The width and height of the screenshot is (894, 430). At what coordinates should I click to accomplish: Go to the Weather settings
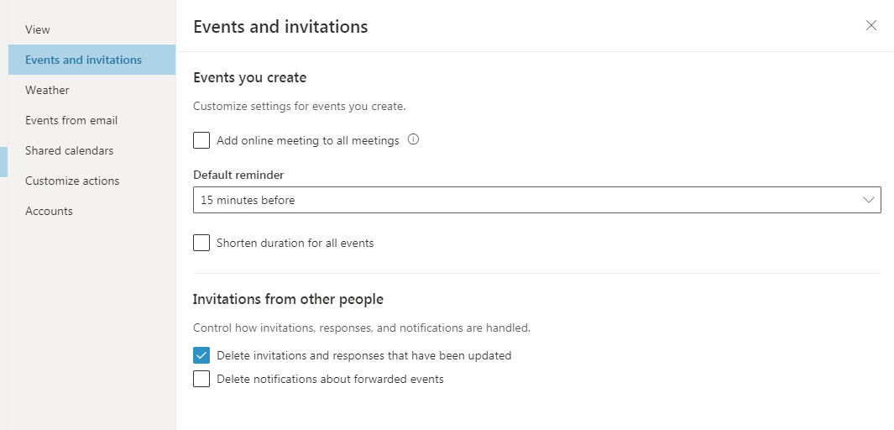[x=47, y=90]
